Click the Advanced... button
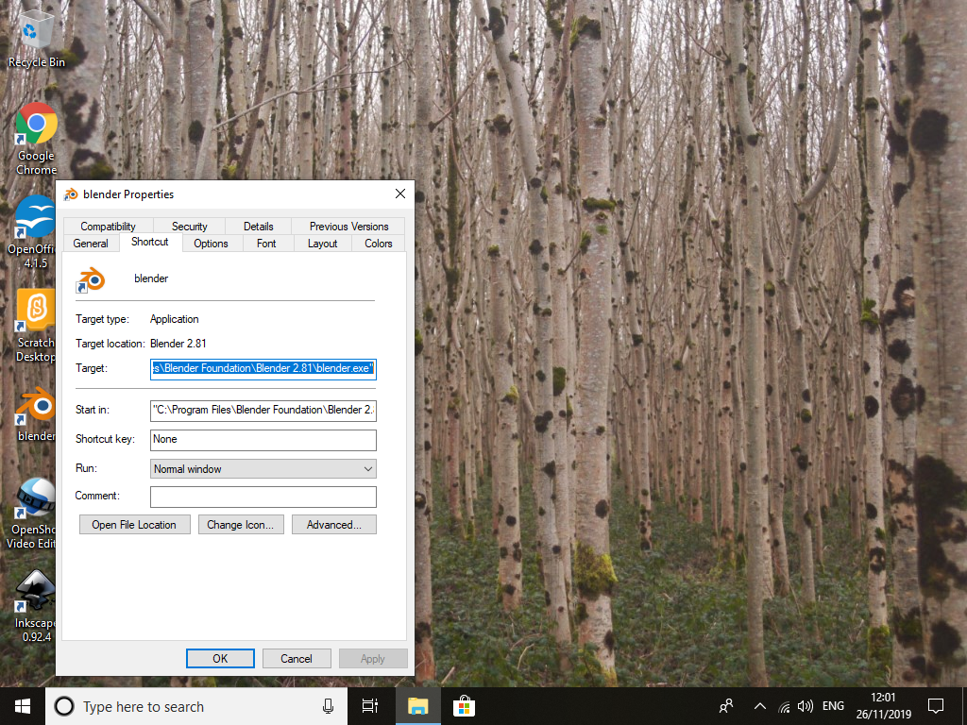The image size is (967, 725). pos(334,525)
